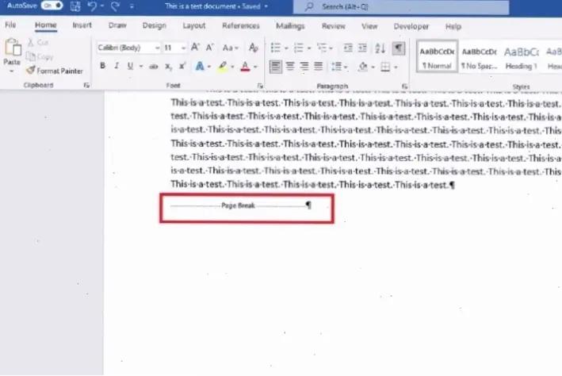Open the Help tab
This screenshot has width=562, height=376.
point(453,26)
